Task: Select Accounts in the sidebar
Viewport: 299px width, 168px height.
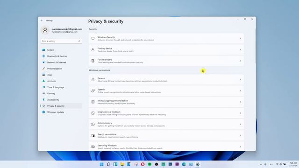Action: (61, 81)
